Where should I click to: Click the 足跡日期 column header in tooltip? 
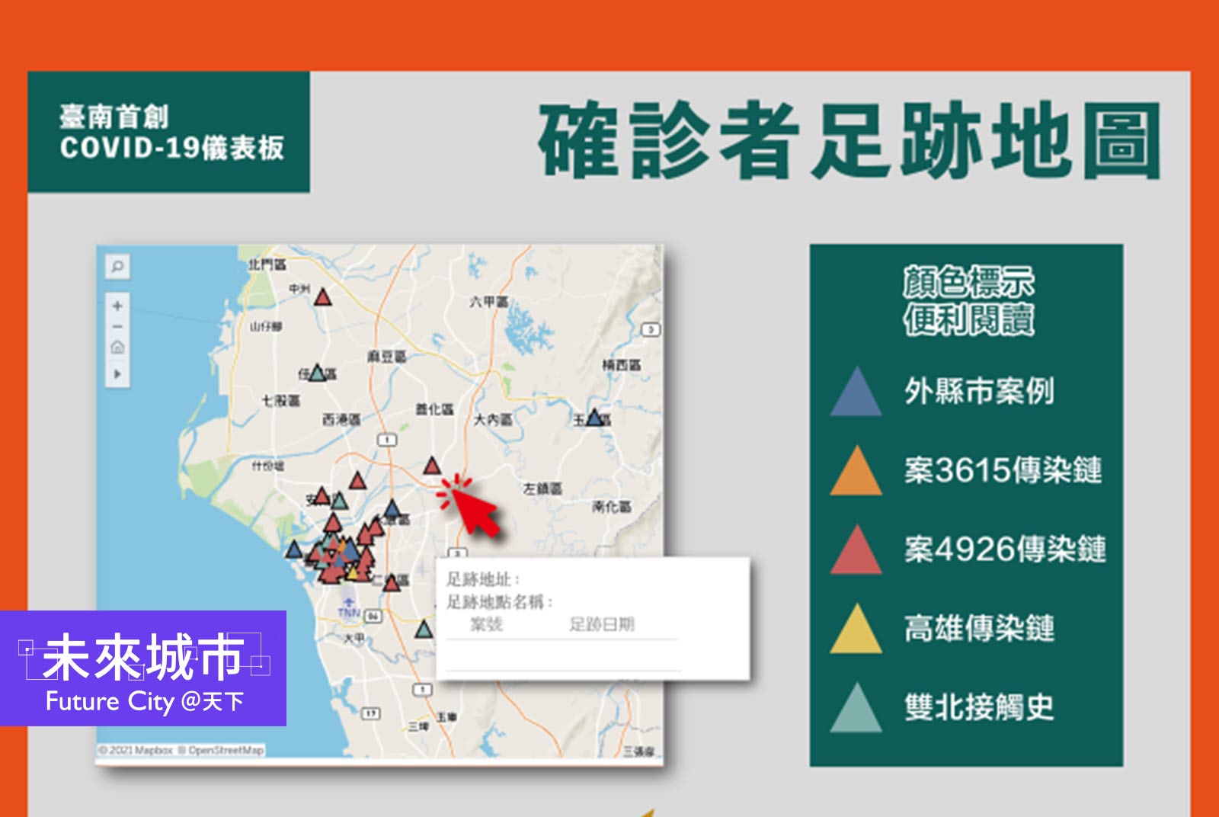(602, 625)
